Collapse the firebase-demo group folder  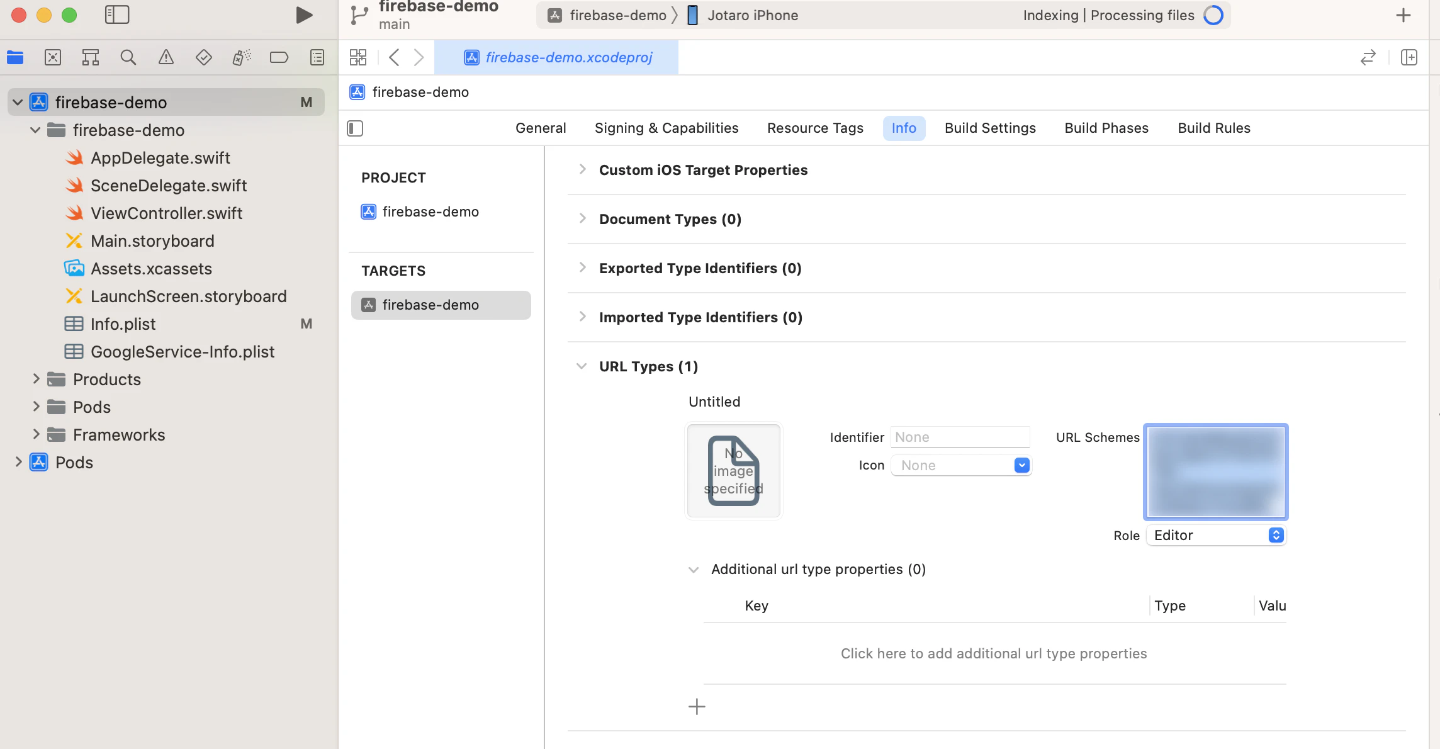[x=35, y=130]
